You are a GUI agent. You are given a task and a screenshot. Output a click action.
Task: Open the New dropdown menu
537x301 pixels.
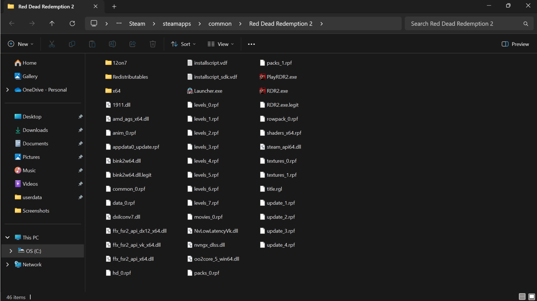click(x=20, y=44)
